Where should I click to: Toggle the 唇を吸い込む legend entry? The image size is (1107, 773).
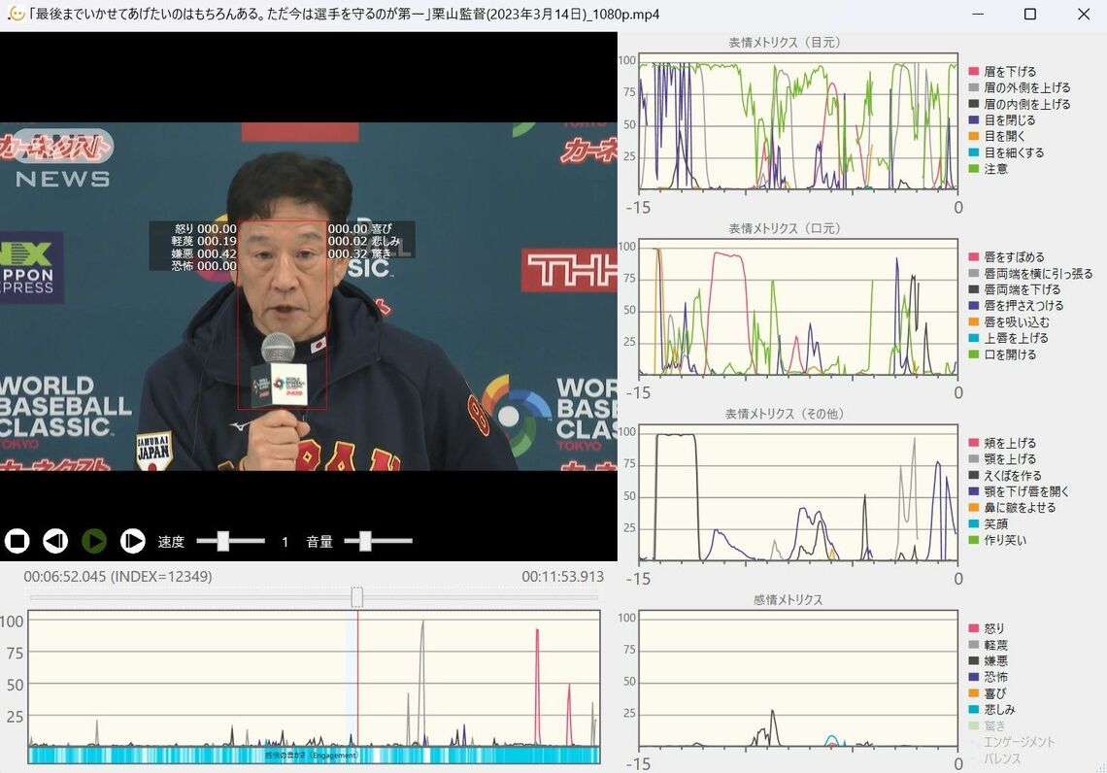coord(1008,321)
